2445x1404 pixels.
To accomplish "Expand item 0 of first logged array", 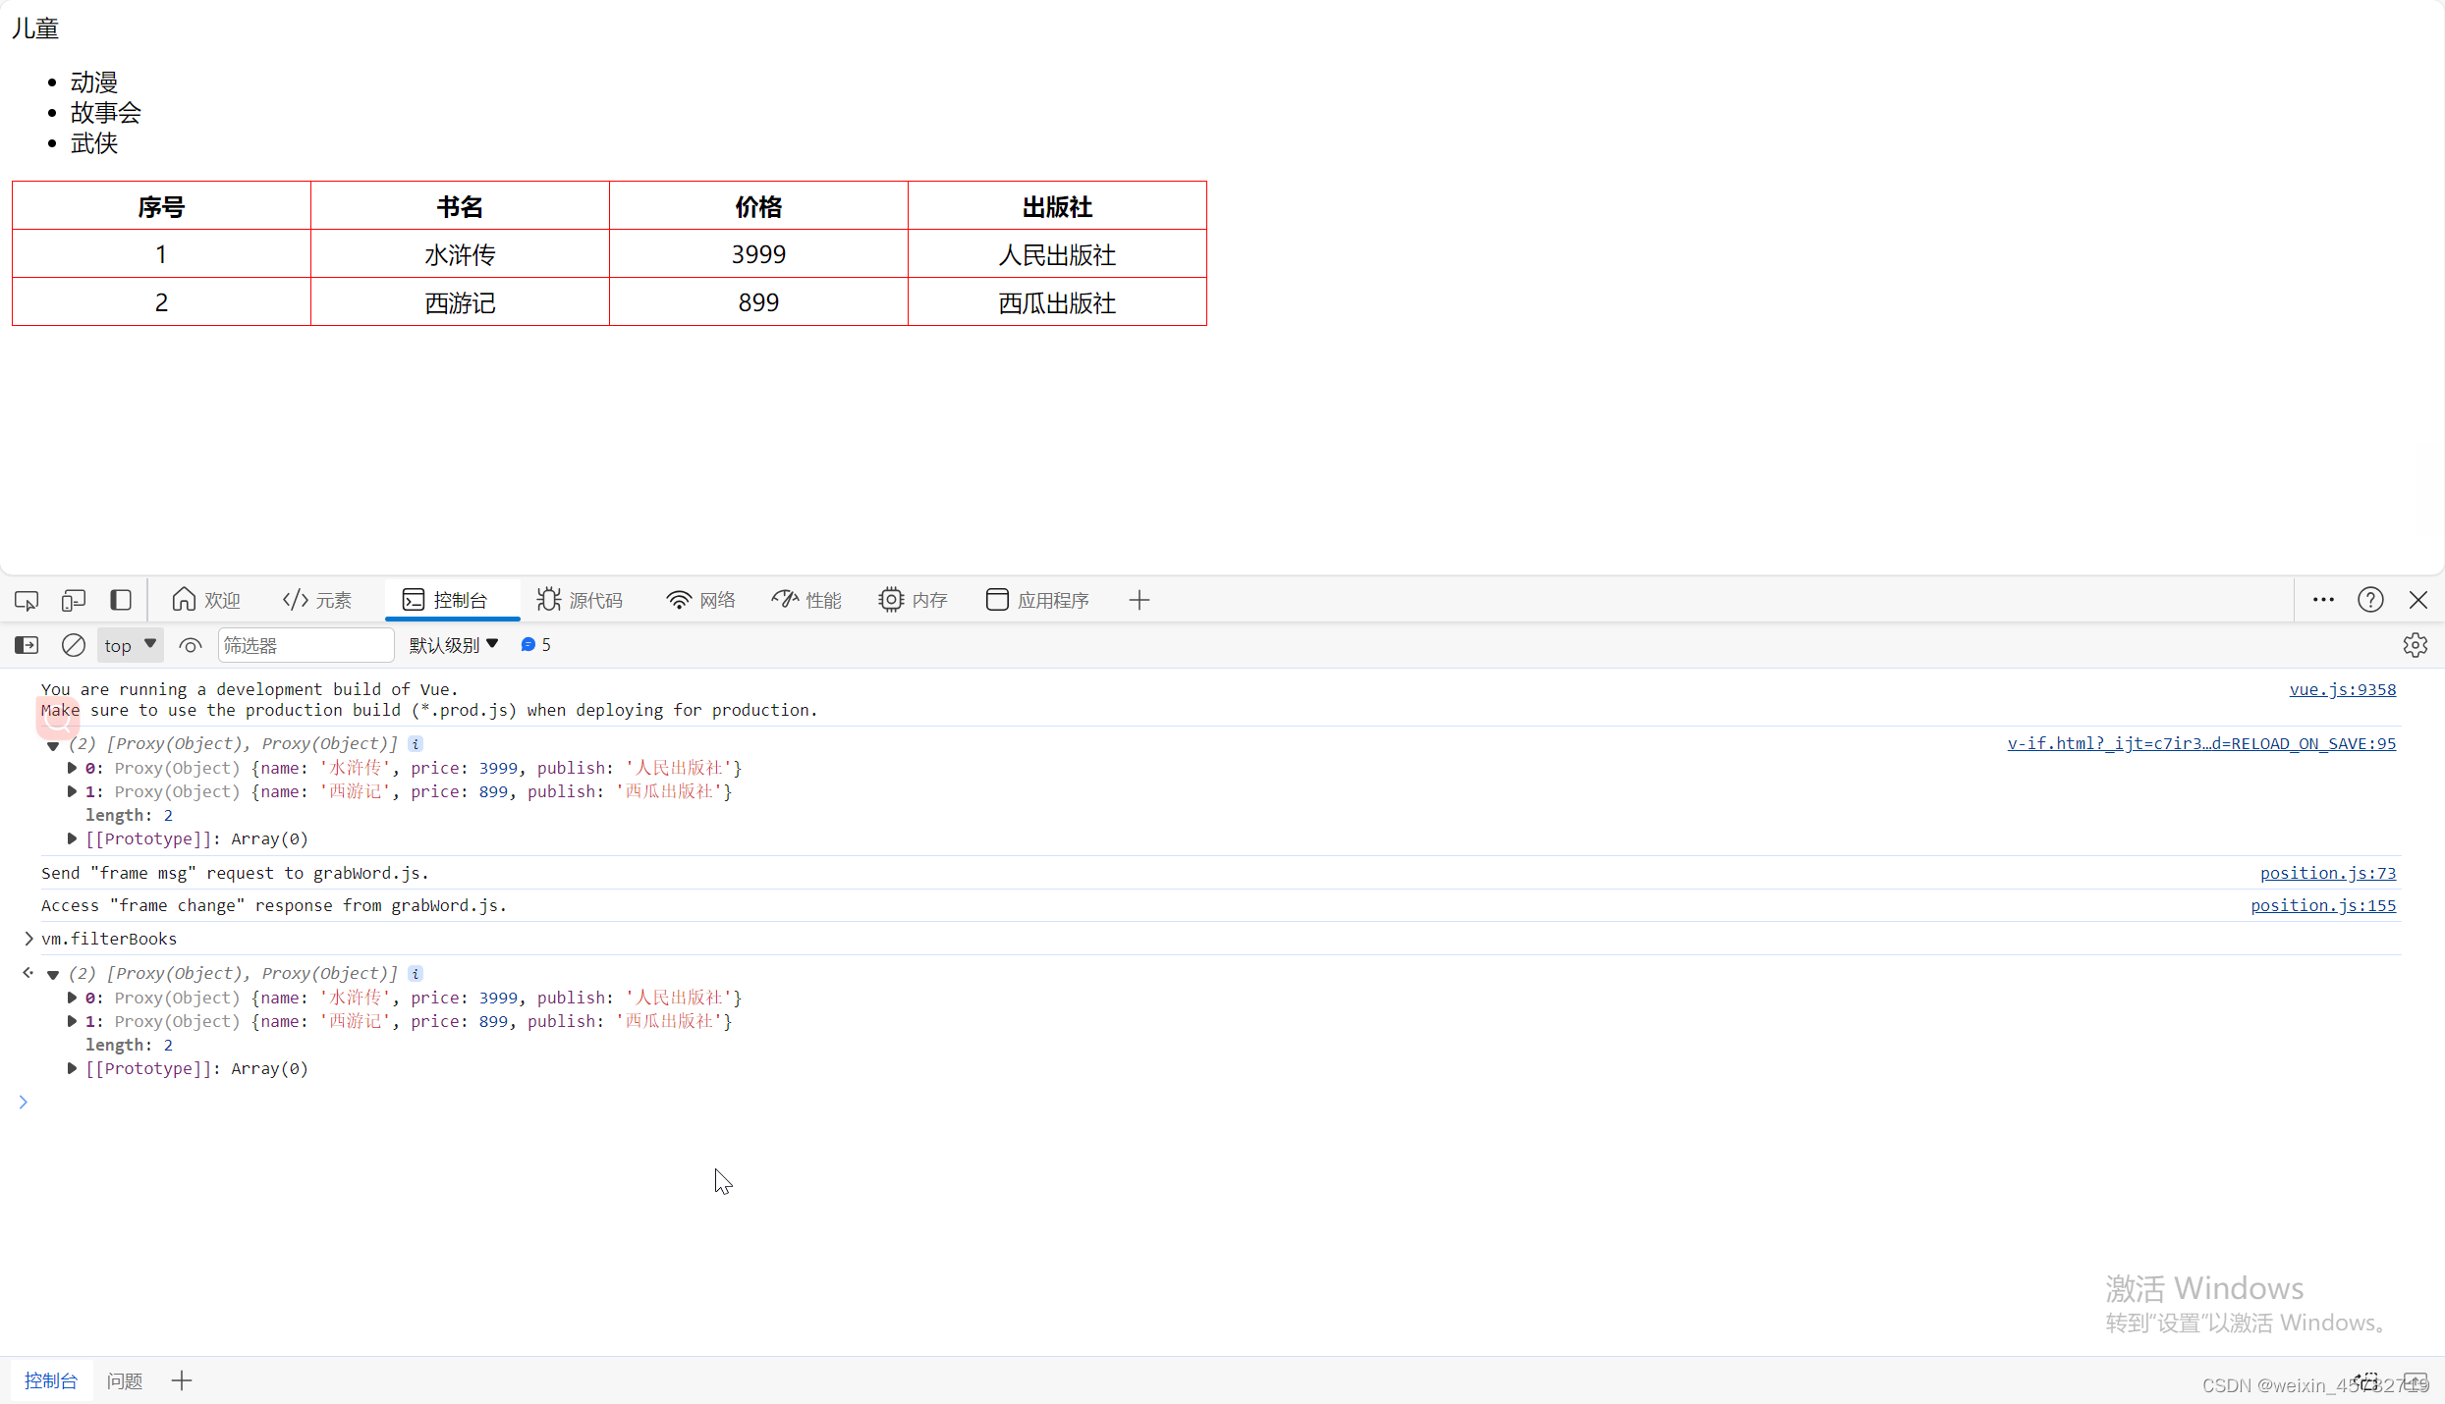I will (72, 768).
